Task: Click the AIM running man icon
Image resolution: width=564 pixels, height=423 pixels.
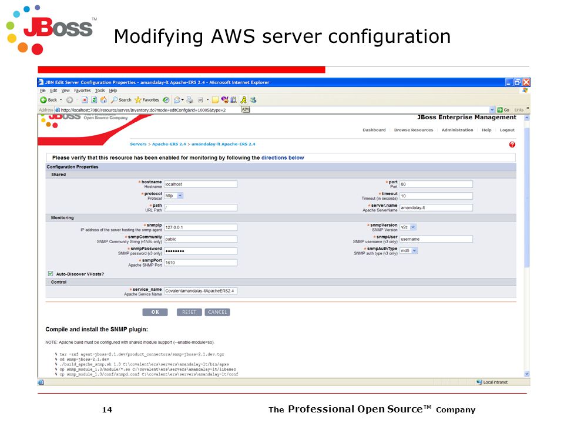Action: tap(243, 100)
